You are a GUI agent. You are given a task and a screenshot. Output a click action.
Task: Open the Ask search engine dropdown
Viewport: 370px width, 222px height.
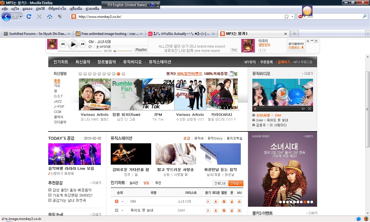click(x=304, y=17)
